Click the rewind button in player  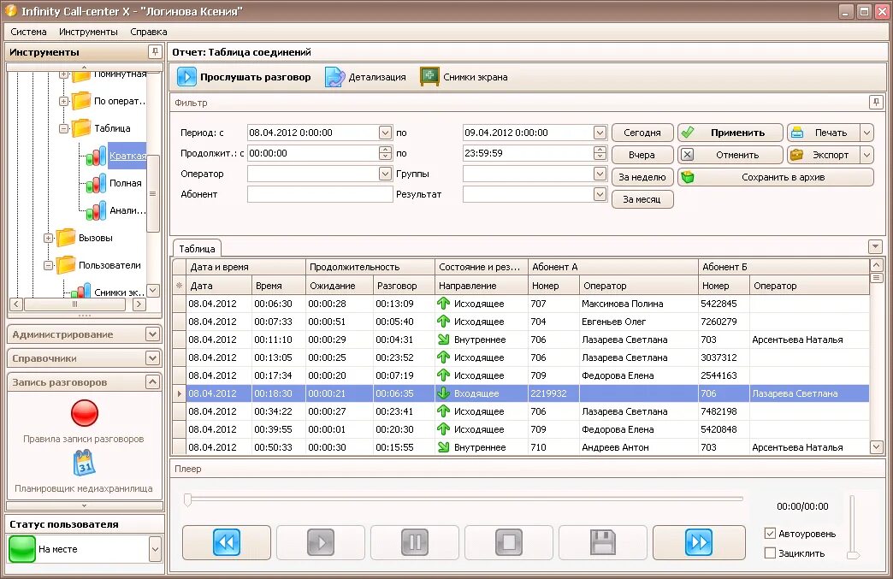(x=226, y=542)
